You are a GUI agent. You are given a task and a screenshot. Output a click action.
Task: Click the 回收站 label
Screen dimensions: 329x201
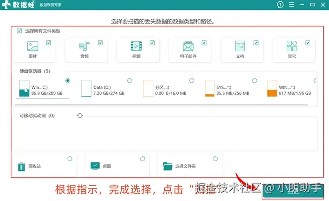34,166
